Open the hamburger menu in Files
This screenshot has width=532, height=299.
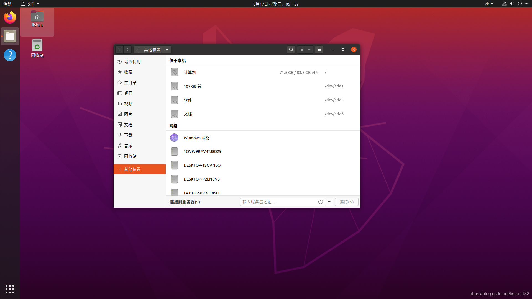click(319, 50)
